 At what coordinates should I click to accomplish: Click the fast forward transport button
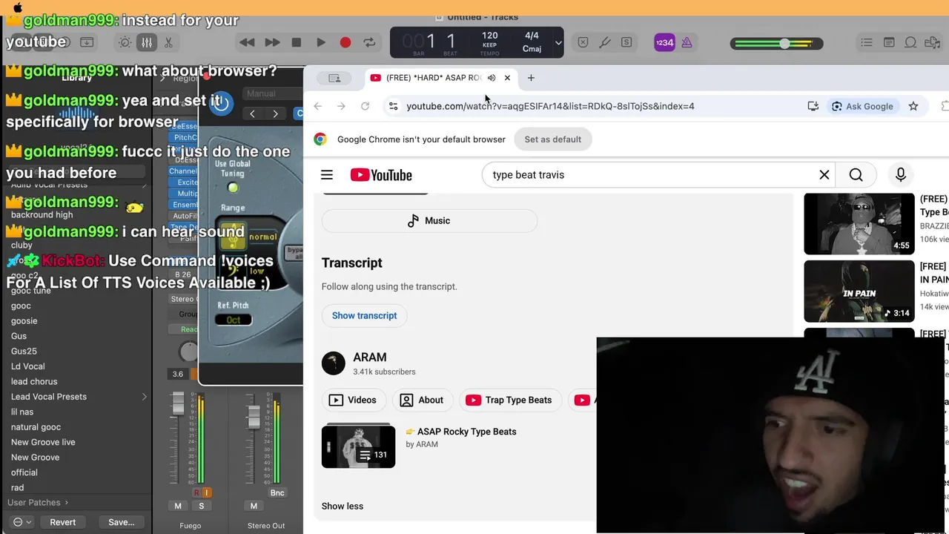[x=272, y=42]
